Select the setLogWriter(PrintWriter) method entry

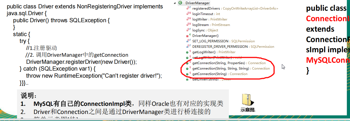coord(214,57)
